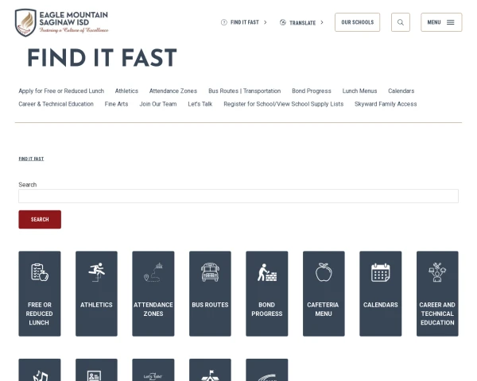This screenshot has width=477, height=381.
Task: Open the Free or Reduced Lunch tile label
Action: point(40,314)
